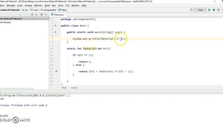Open the Help menu
The height and width of the screenshot is (125, 223).
(84, 6)
